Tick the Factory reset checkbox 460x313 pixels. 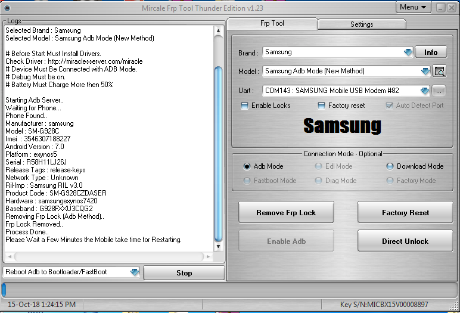click(x=322, y=106)
